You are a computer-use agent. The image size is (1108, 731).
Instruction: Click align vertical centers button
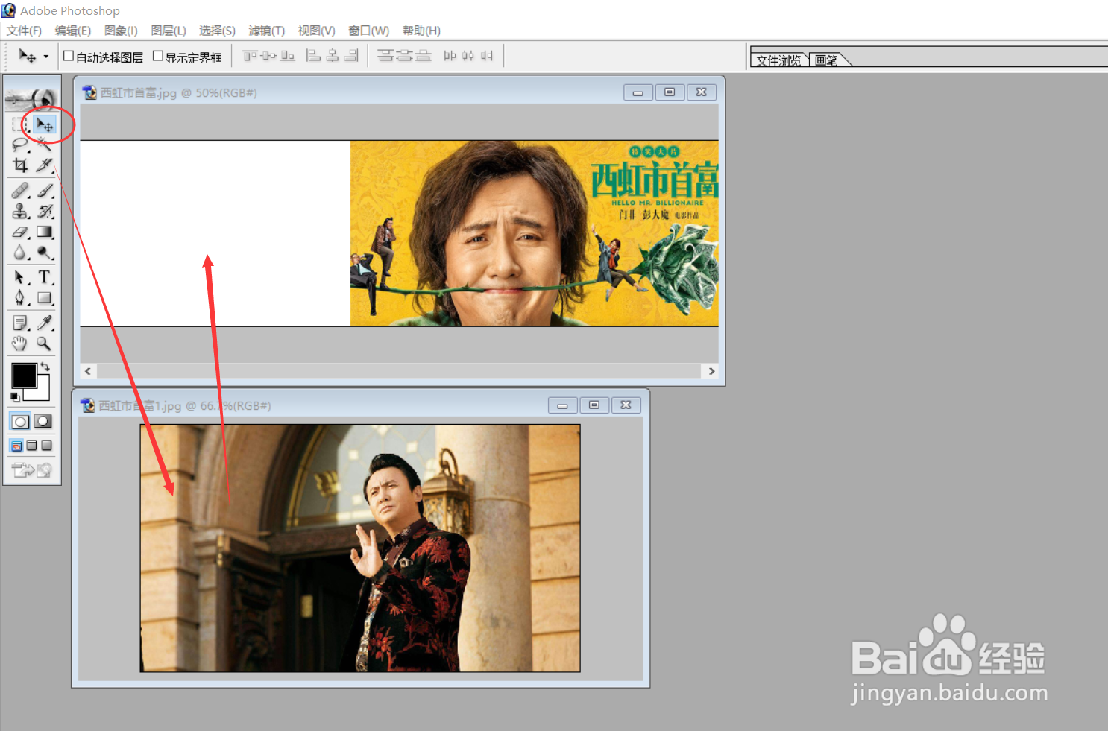click(x=269, y=56)
